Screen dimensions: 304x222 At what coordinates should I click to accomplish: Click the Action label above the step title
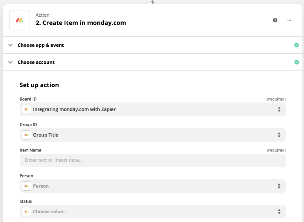43,15
